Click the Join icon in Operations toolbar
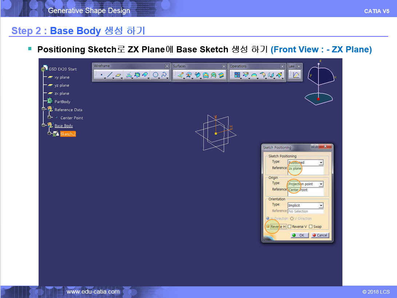 (237, 75)
